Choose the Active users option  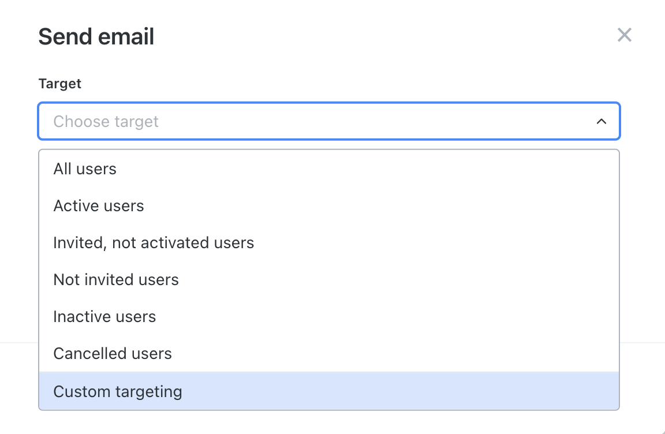[x=329, y=205]
